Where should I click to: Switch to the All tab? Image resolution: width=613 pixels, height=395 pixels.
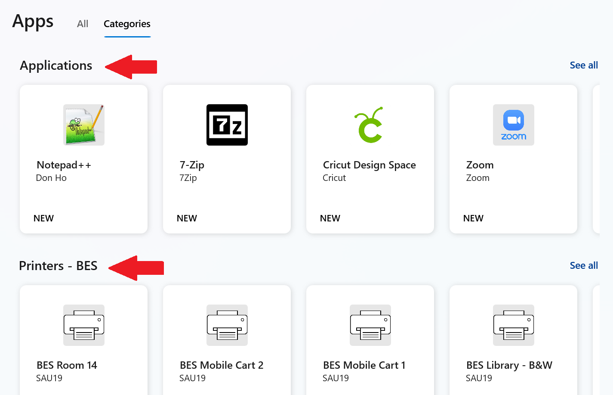pos(83,24)
